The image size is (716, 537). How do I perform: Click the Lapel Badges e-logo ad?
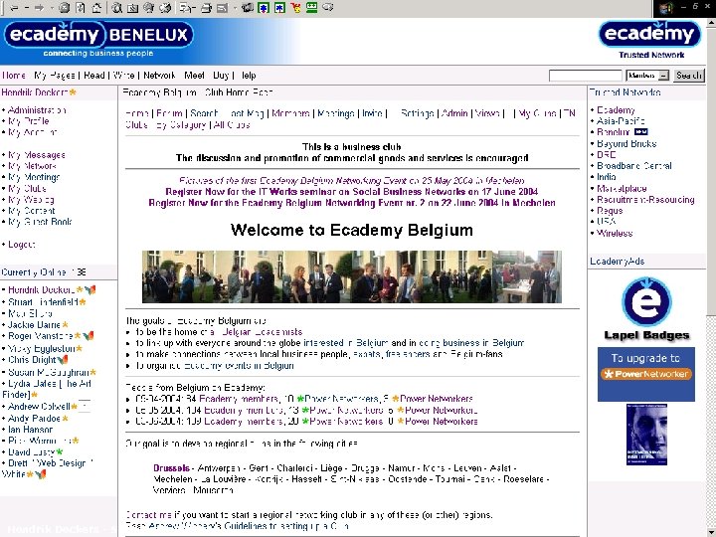click(646, 309)
